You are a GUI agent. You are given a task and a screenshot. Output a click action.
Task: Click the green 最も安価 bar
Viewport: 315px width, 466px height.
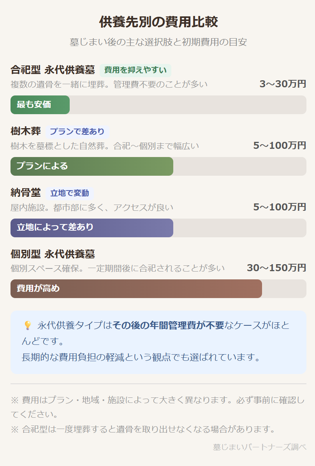point(40,105)
